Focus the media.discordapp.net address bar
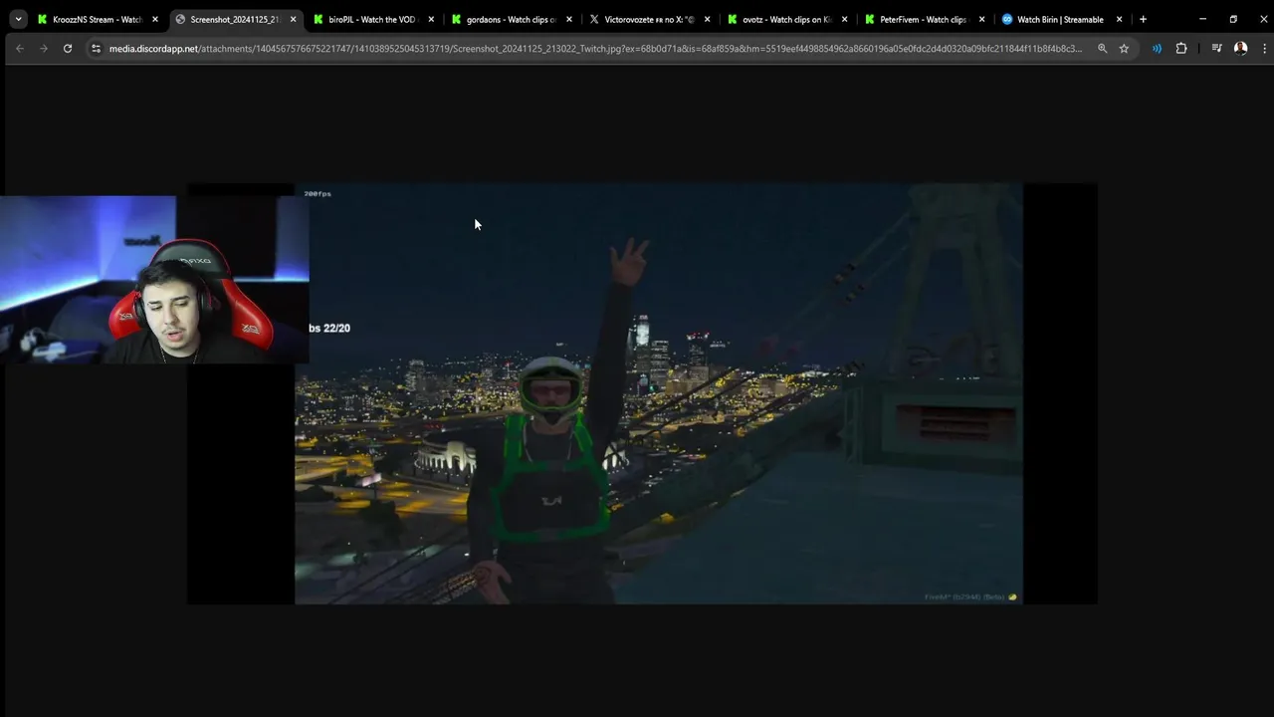 tap(595, 48)
